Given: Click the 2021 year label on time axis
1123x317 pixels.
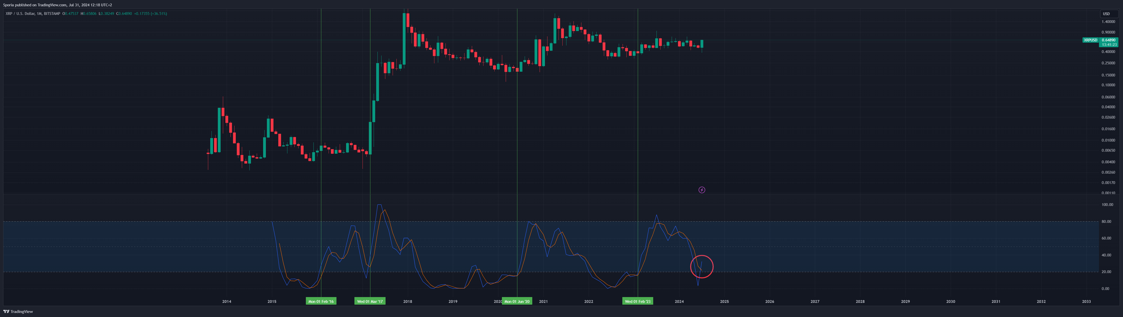Looking at the screenshot, I should (x=543, y=301).
